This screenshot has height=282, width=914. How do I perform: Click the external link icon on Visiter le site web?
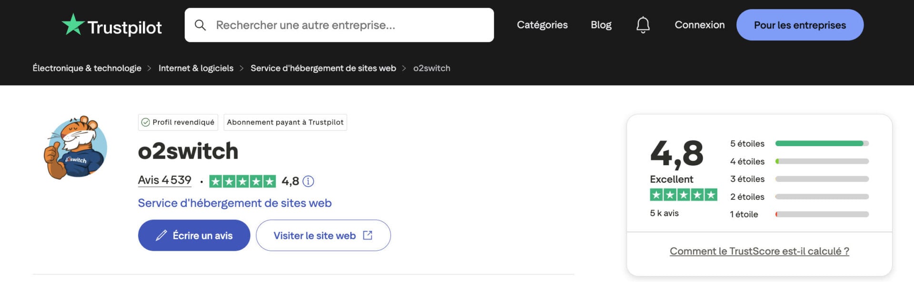pos(367,235)
